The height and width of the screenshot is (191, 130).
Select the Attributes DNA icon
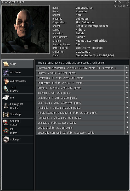6,73
